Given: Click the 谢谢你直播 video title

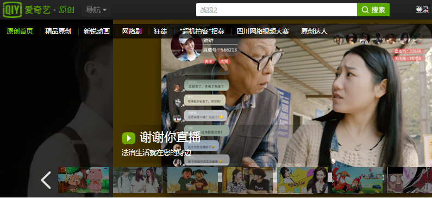Looking at the screenshot, I should (170, 137).
